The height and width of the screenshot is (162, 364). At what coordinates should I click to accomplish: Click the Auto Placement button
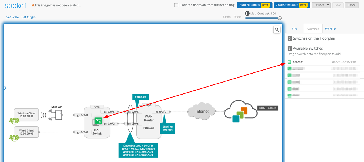click(255, 5)
